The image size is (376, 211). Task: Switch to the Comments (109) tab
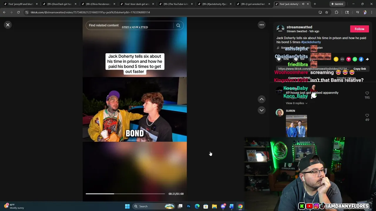tap(299, 78)
